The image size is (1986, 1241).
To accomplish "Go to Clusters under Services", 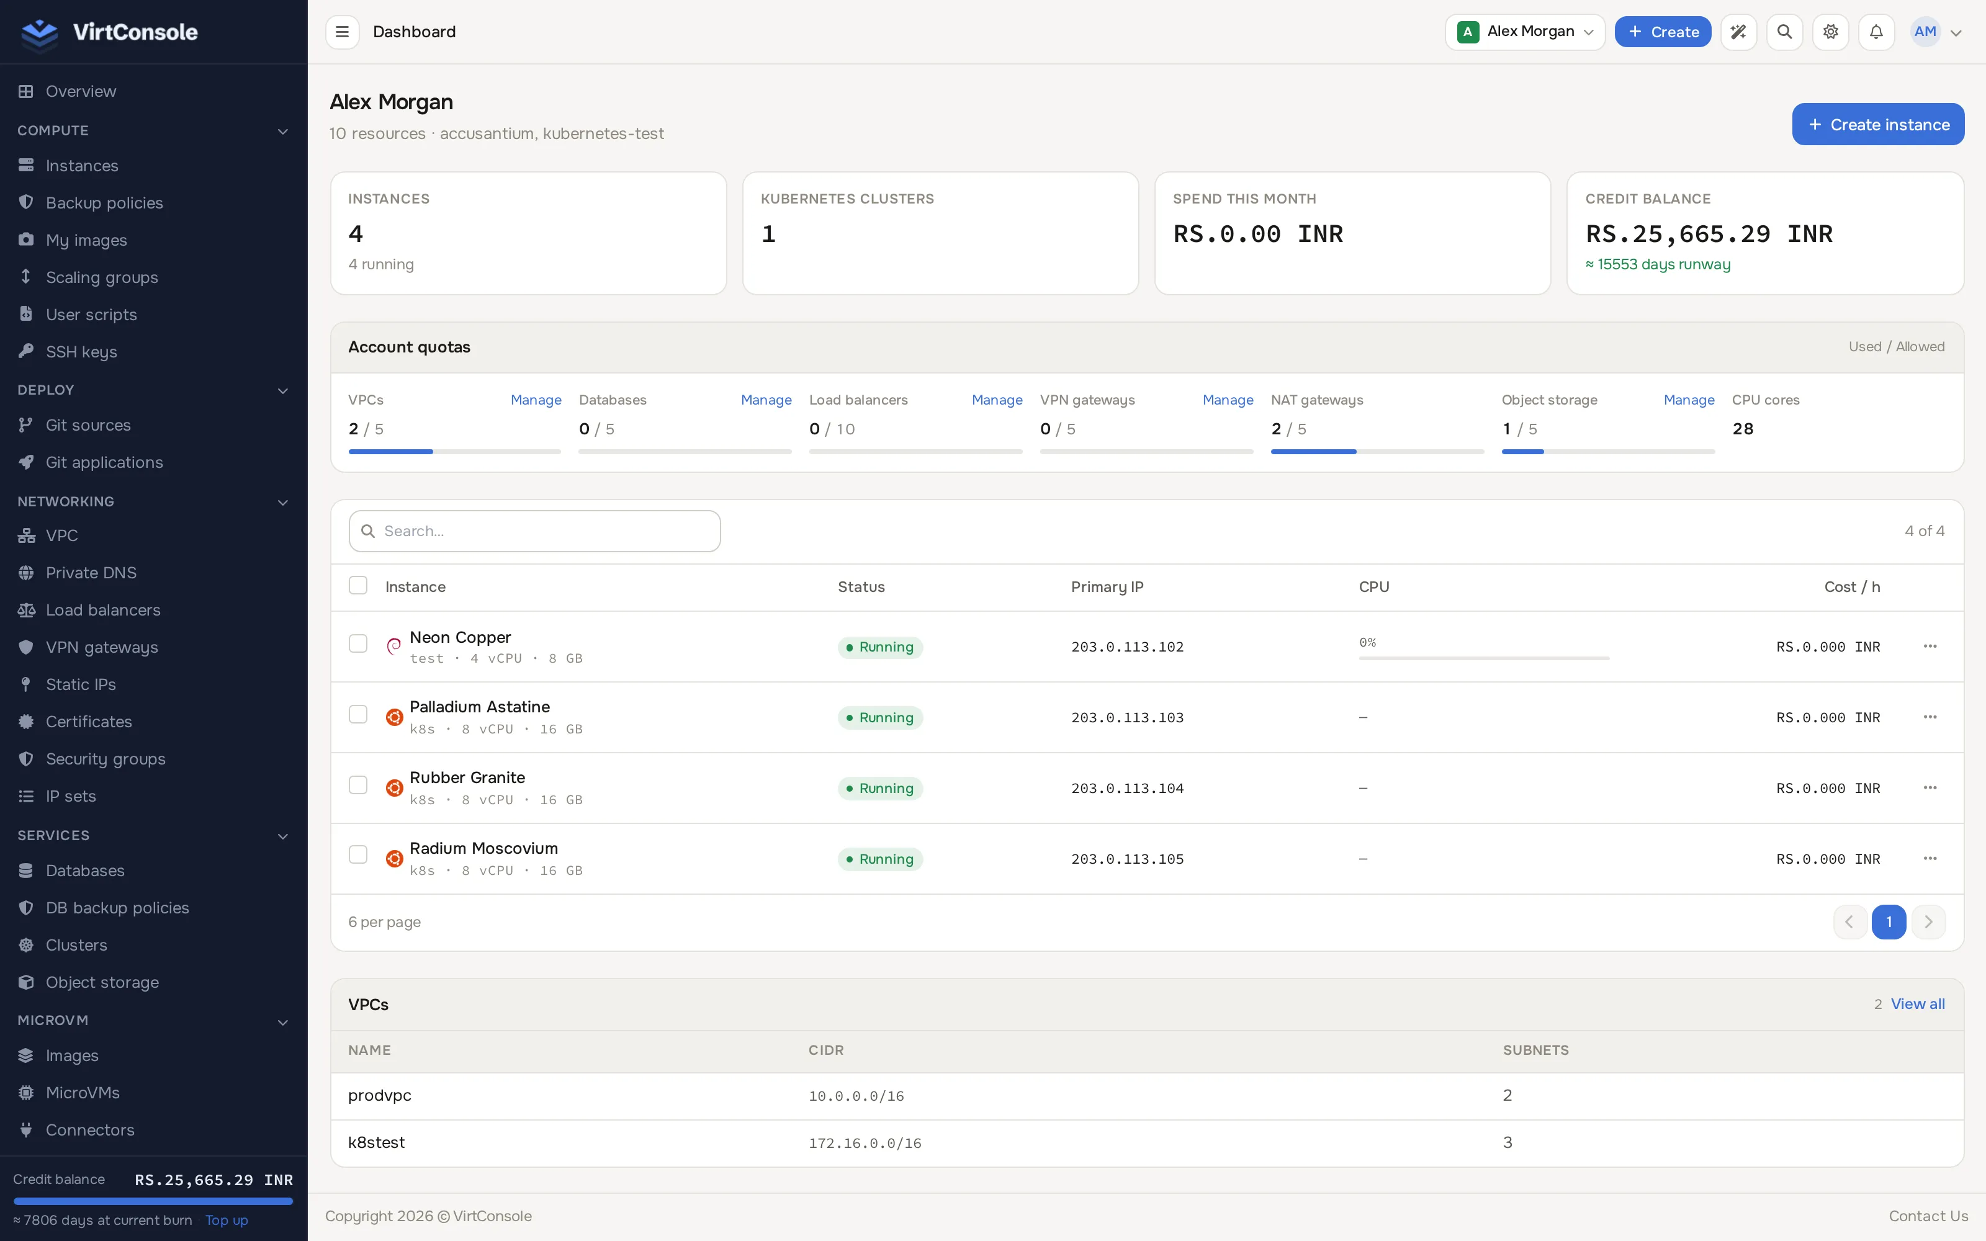I will click(x=76, y=944).
